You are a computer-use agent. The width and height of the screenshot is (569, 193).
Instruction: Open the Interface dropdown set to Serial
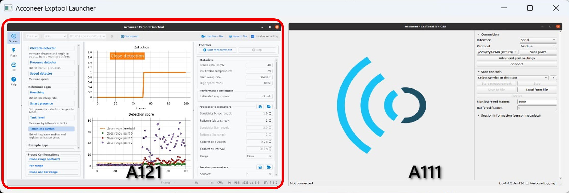[538, 40]
